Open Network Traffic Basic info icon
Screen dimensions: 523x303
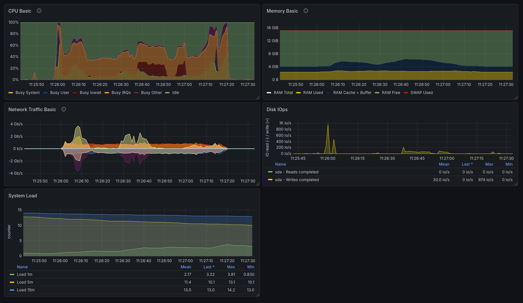(x=64, y=109)
